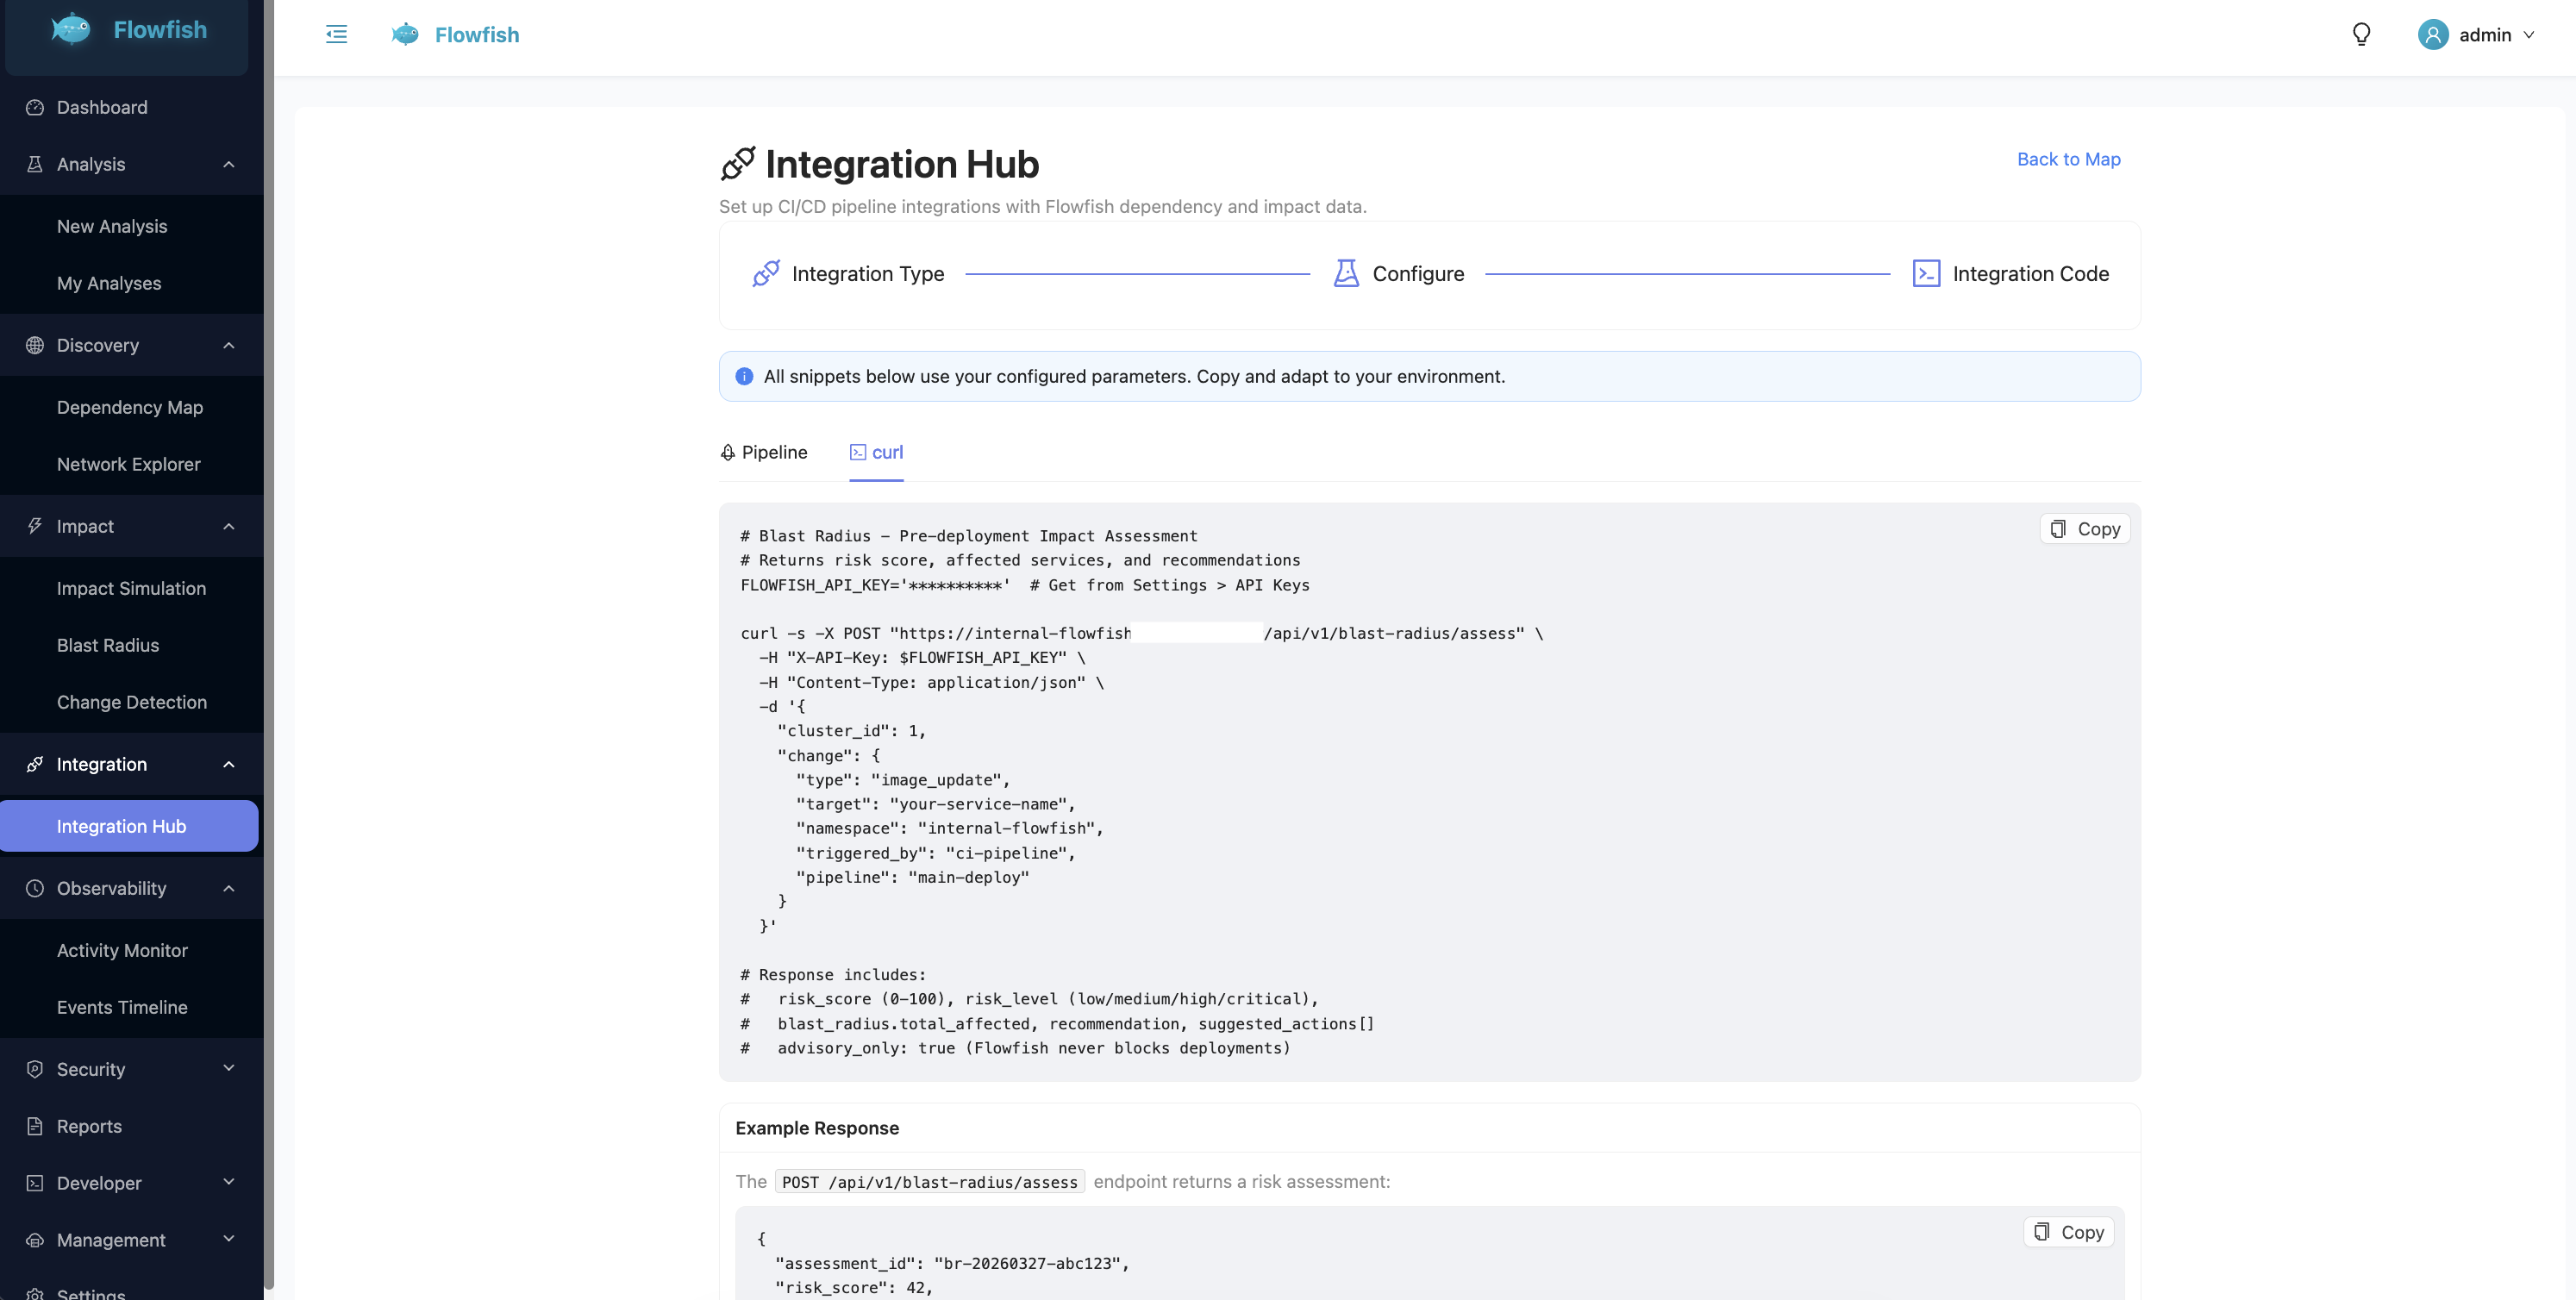
Task: Click the Configure step flask icon
Action: pos(1346,273)
